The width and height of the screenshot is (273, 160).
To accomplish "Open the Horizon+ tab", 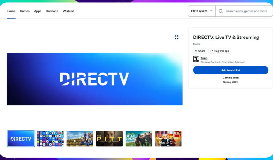I will pos(52,11).
